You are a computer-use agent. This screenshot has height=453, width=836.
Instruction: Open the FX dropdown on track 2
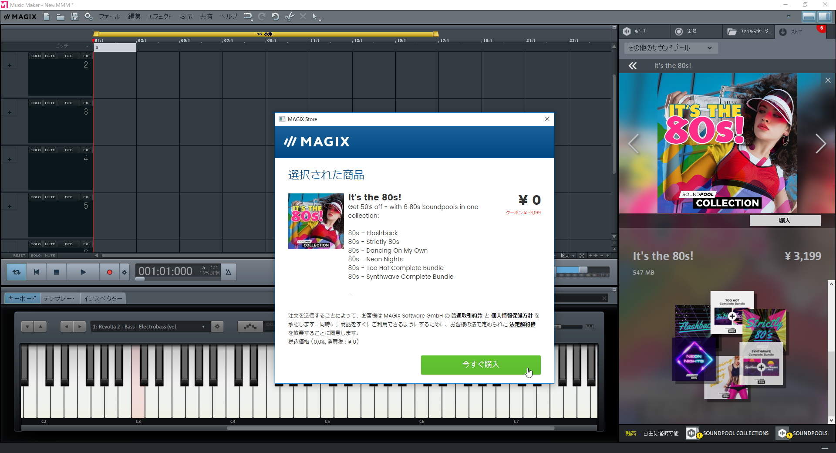coord(87,56)
